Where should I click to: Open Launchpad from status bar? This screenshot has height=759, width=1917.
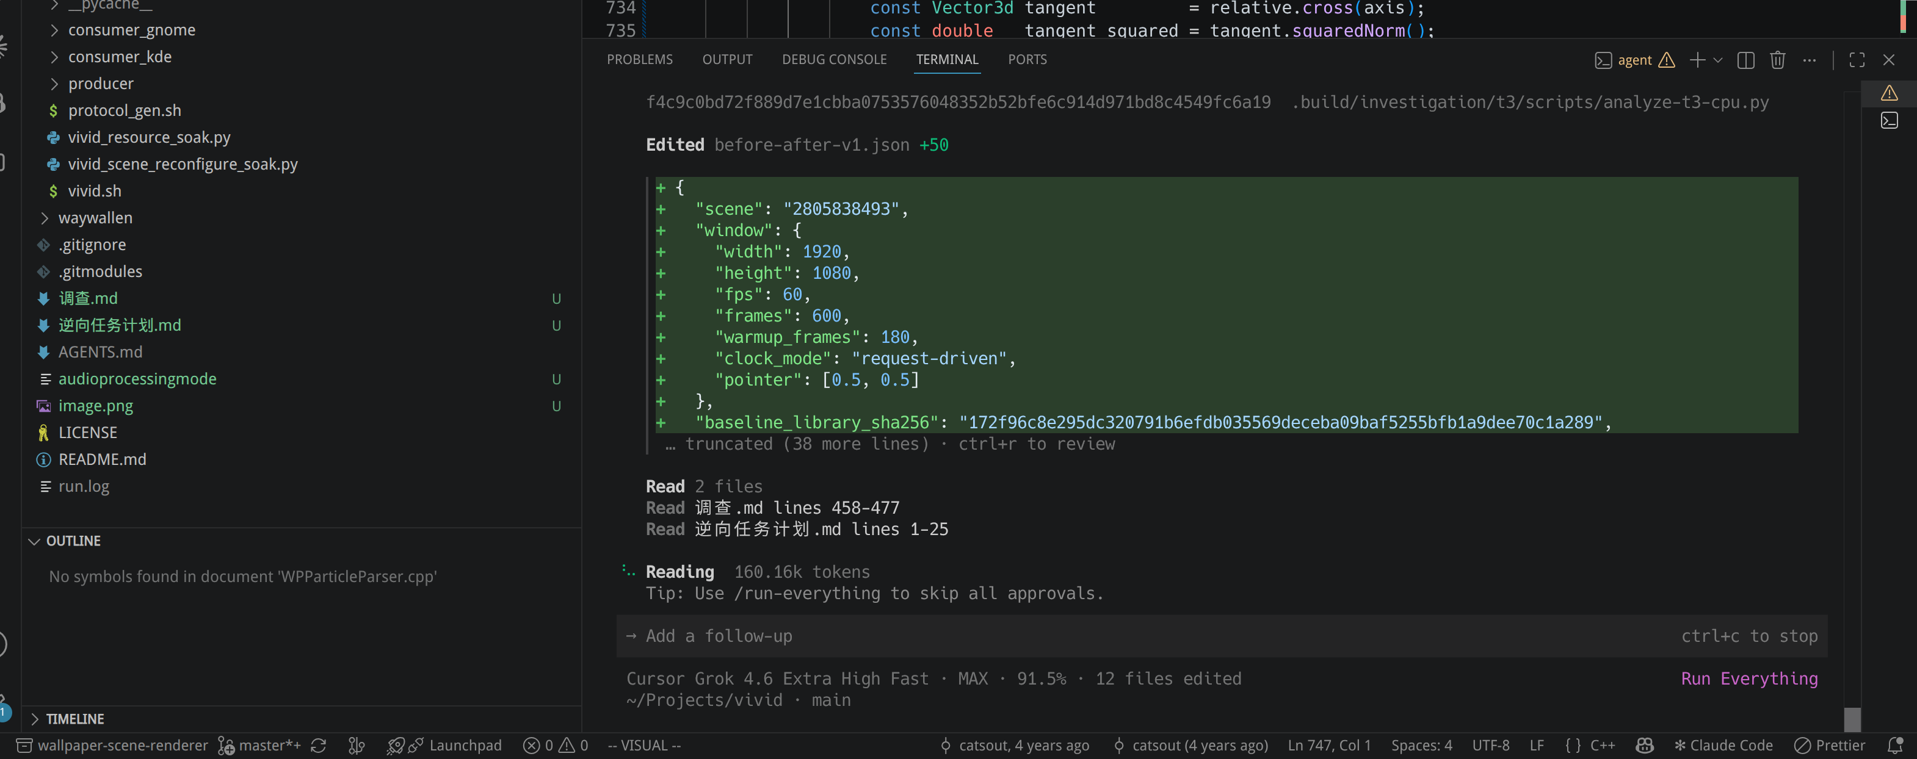[x=465, y=746]
